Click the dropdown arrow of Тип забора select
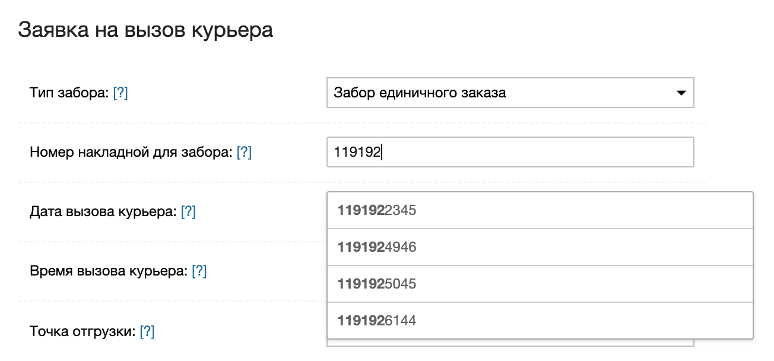774x361 pixels. point(681,93)
